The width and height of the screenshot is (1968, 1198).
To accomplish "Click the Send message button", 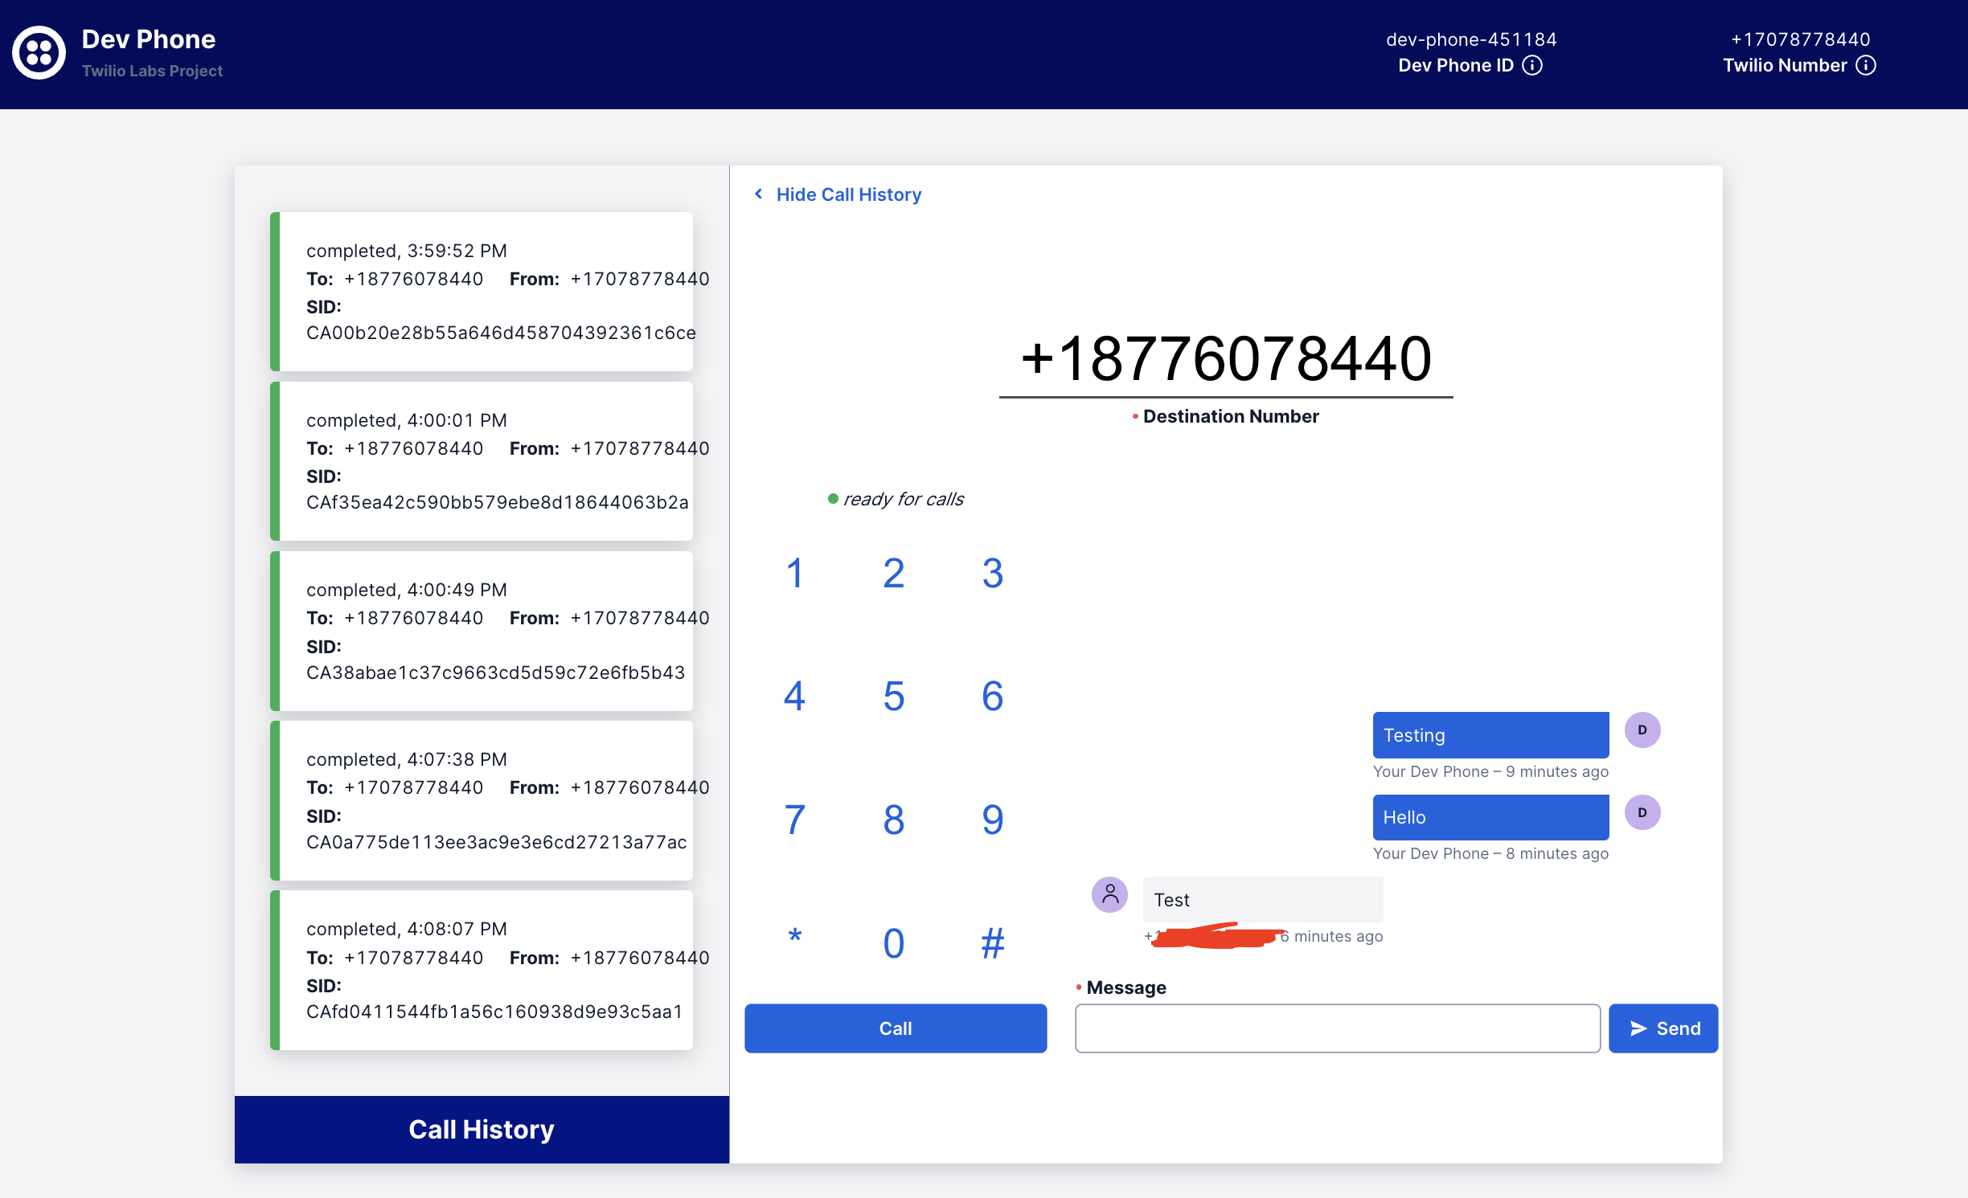I will coord(1663,1028).
